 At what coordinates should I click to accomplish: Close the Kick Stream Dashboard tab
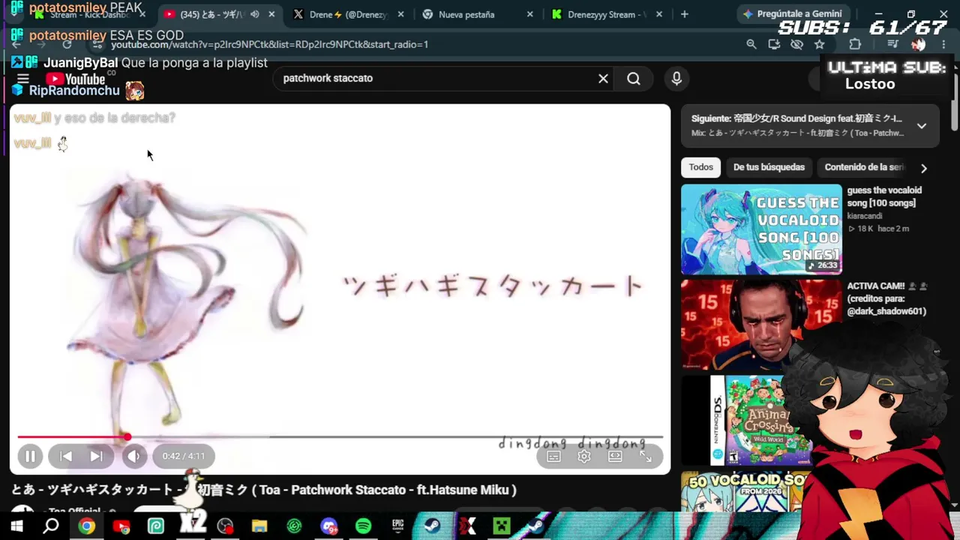[142, 14]
